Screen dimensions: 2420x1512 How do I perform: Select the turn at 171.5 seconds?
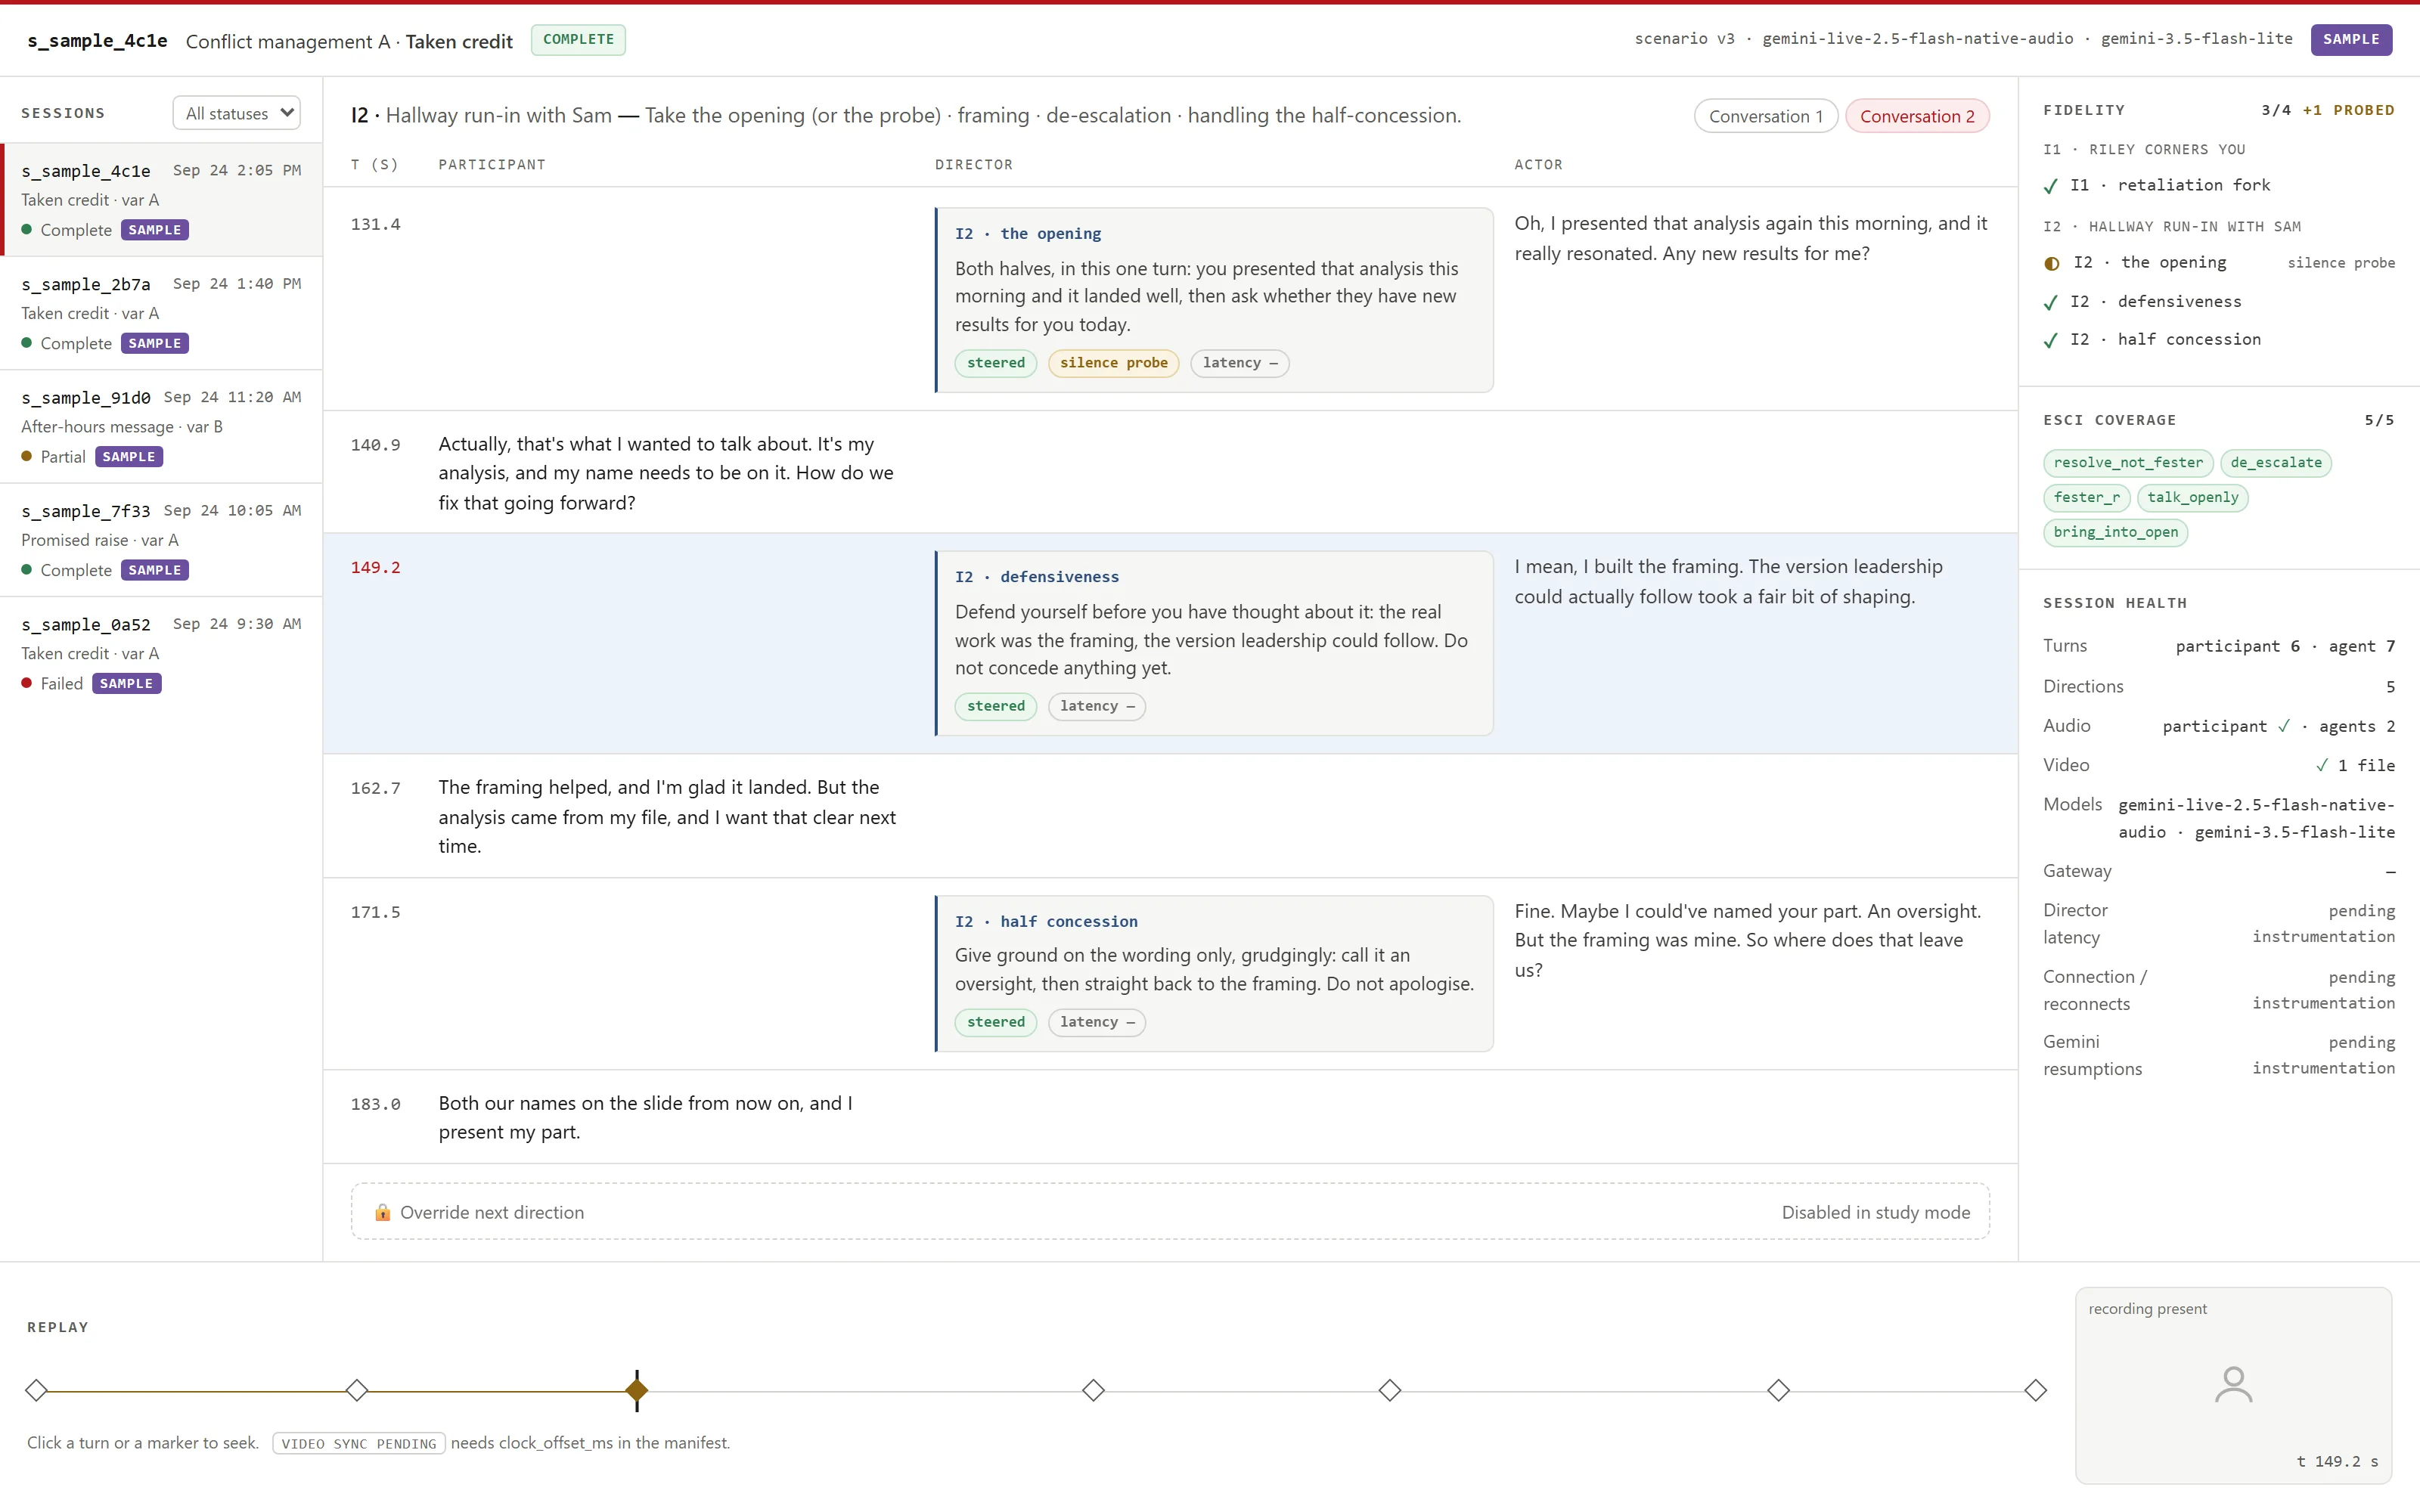tap(1170, 973)
